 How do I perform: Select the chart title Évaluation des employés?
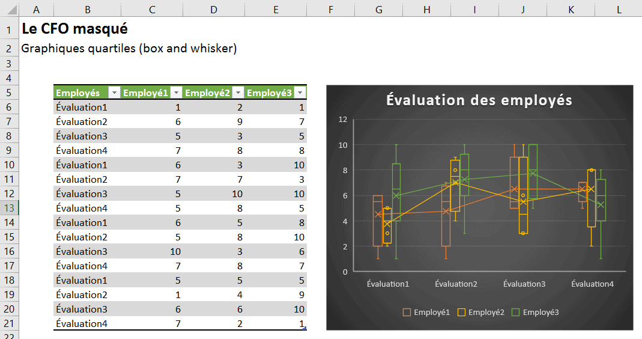click(479, 100)
